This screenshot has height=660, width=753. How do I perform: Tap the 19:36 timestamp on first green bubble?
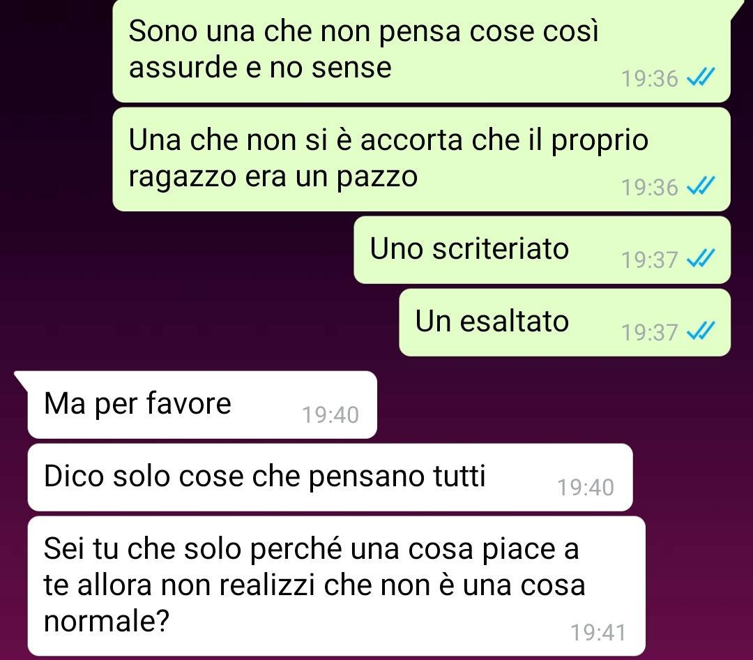649,79
